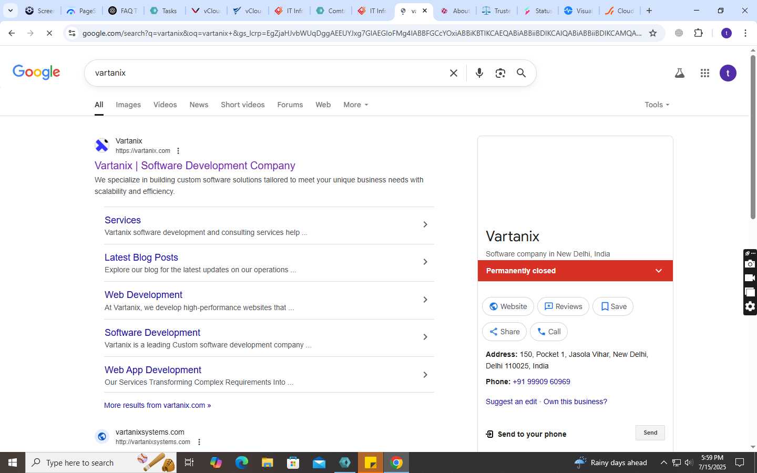Stop loading the page
Viewport: 757px width, 473px height.
click(x=49, y=33)
